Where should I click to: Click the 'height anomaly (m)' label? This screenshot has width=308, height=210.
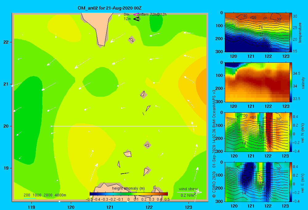[x=128, y=188]
